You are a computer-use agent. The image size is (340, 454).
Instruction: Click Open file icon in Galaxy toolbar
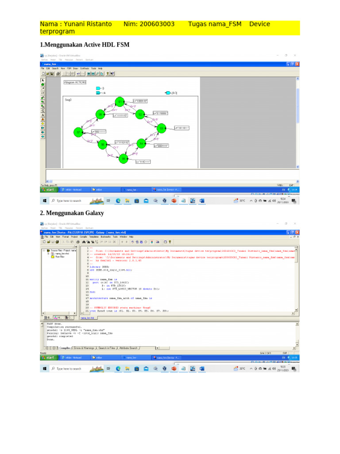click(x=49, y=242)
